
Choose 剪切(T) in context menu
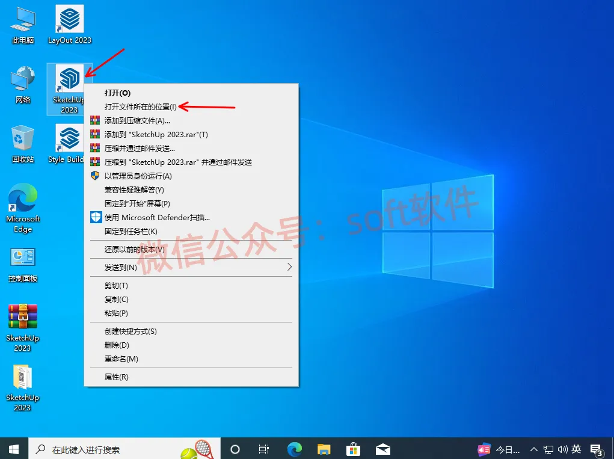click(x=191, y=286)
